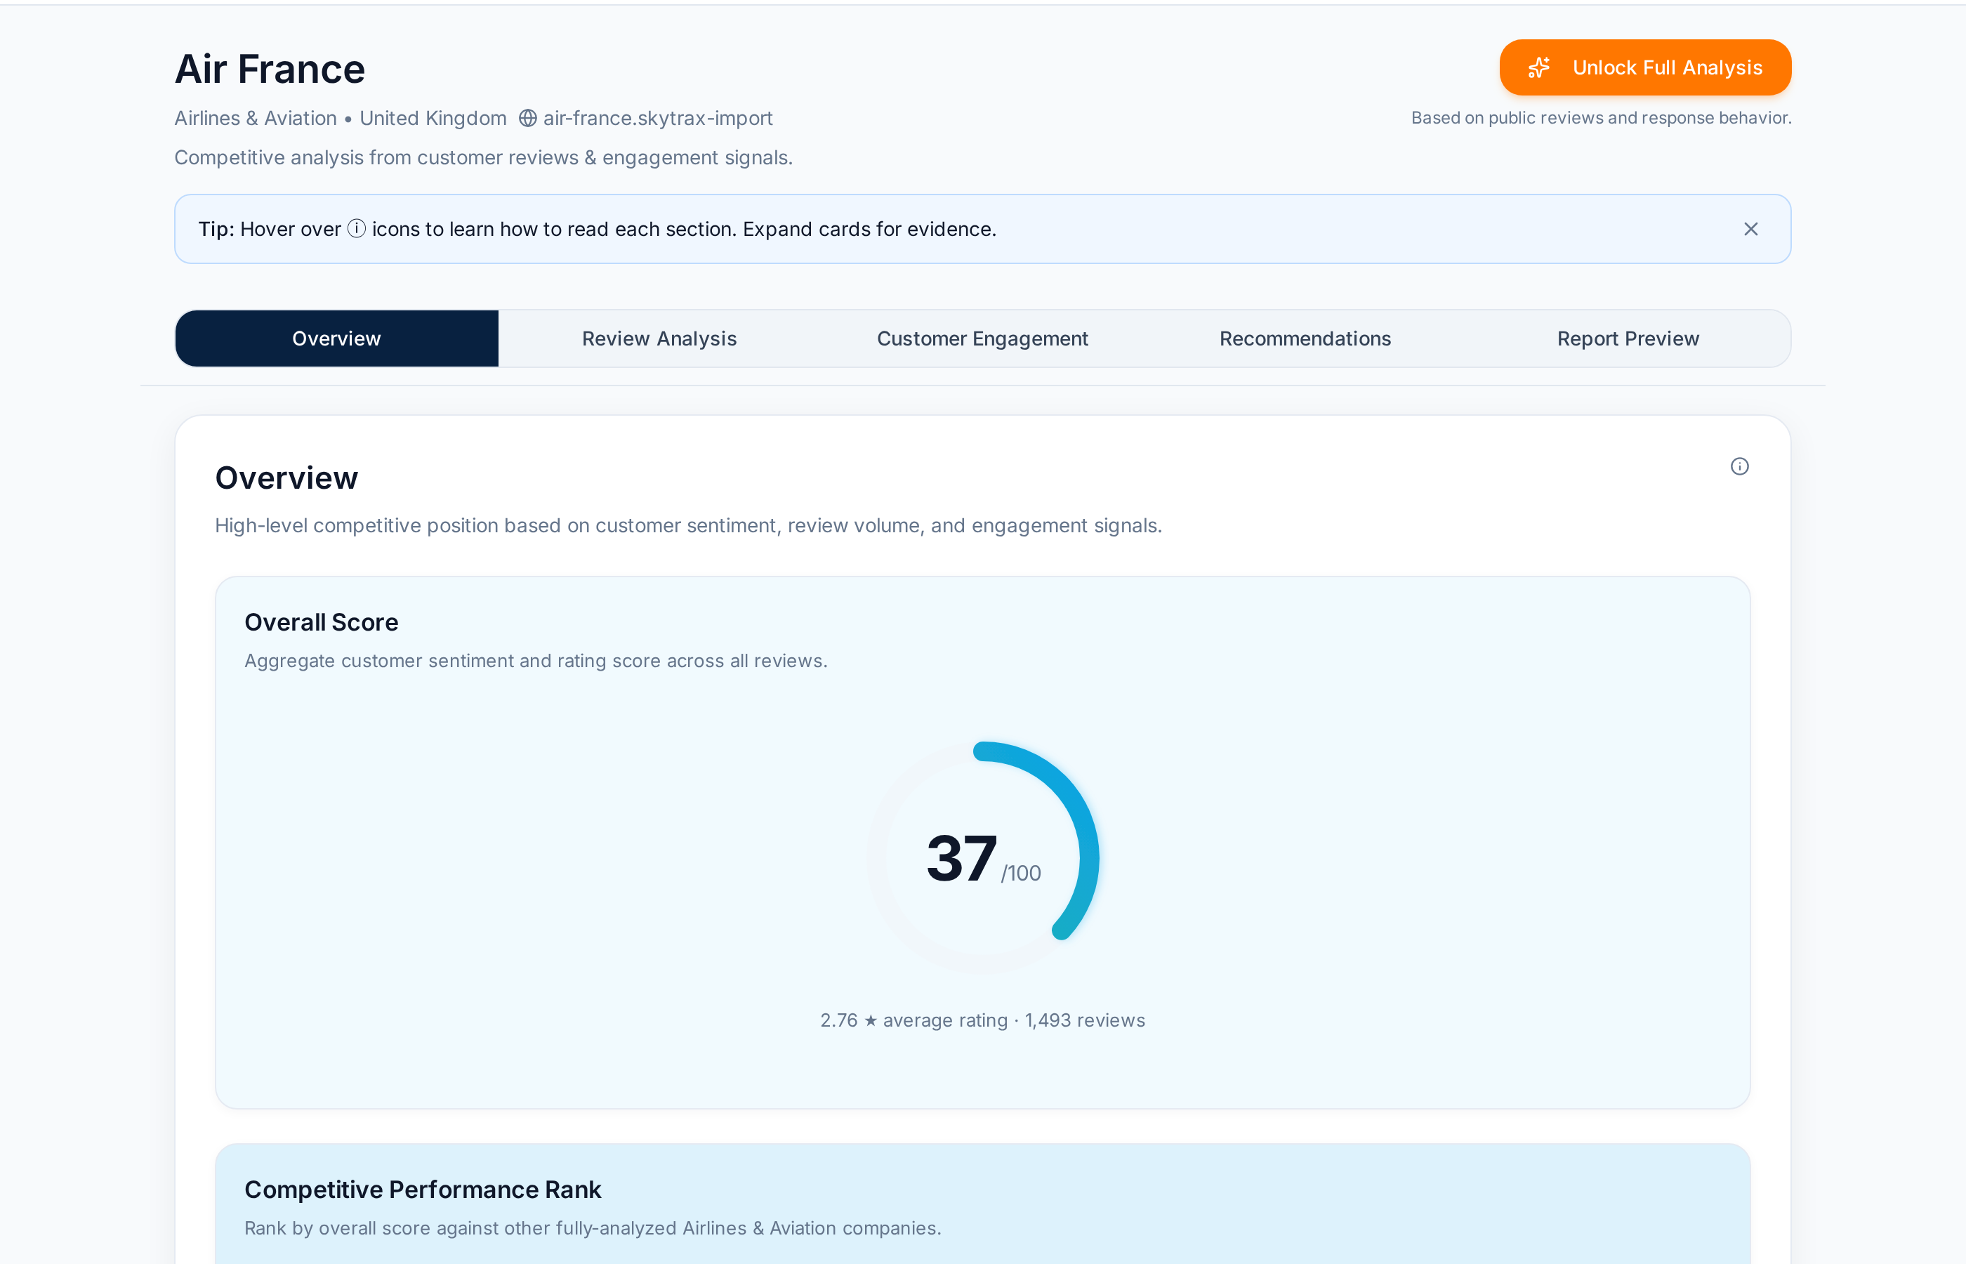Click the "Airlines & Aviation" category text
This screenshot has height=1264, width=1966.
click(255, 118)
